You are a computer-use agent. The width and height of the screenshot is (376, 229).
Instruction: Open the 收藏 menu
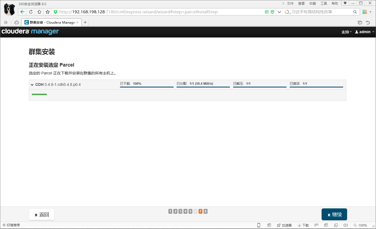[x=313, y=4]
